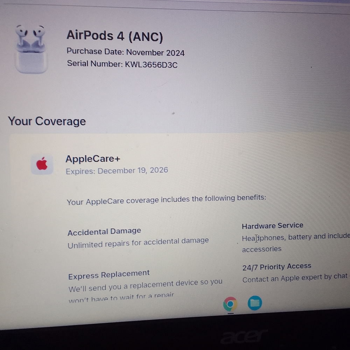Open the Files app shelf icon
The height and width of the screenshot is (350, 350).
[x=255, y=303]
